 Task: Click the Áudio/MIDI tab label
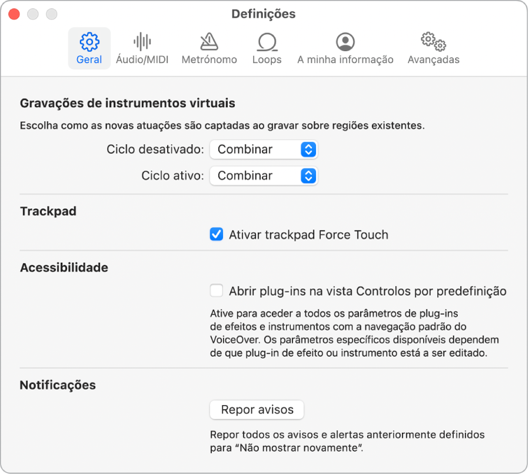pos(142,59)
